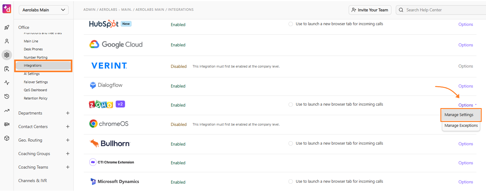Select Manage Settings menu entry
This screenshot has height=191, width=486.
click(461, 115)
